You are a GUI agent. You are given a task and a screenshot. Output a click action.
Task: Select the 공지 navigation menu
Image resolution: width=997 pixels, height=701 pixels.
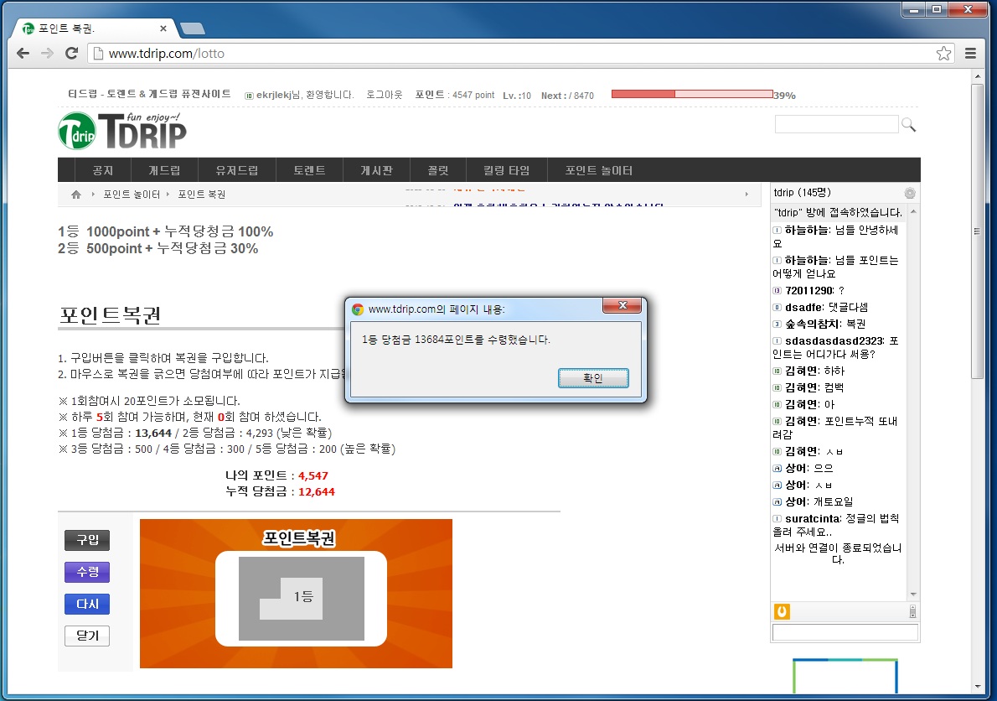coord(103,169)
